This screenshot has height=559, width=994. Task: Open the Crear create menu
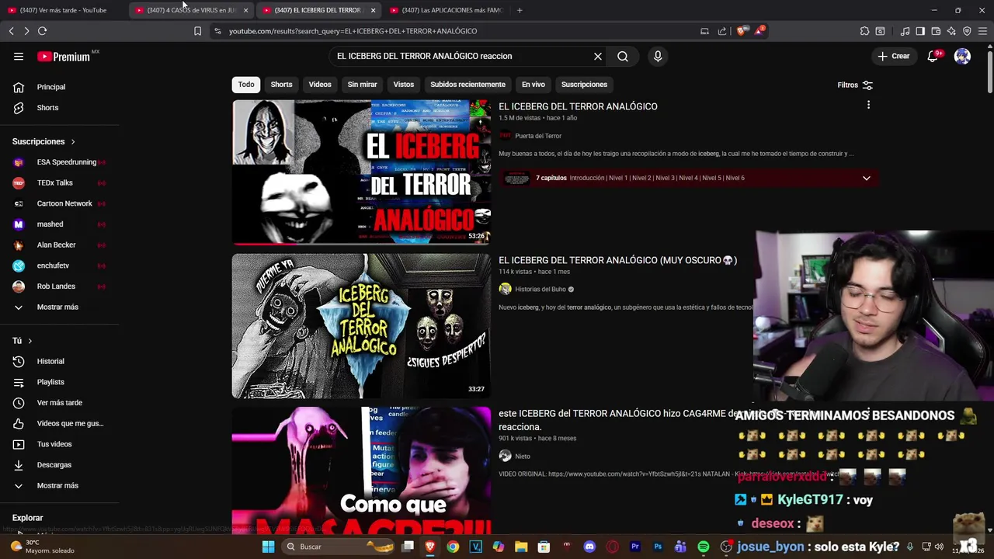click(x=894, y=56)
